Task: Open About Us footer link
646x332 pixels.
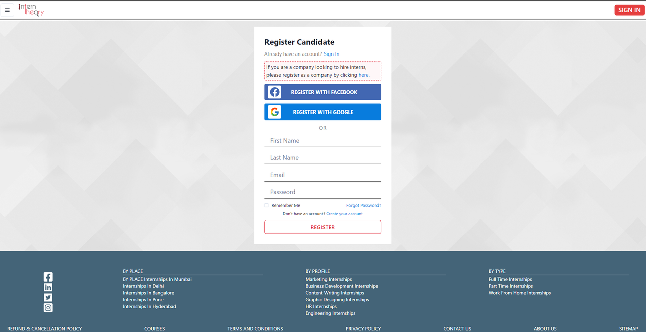Action: pyautogui.click(x=545, y=329)
